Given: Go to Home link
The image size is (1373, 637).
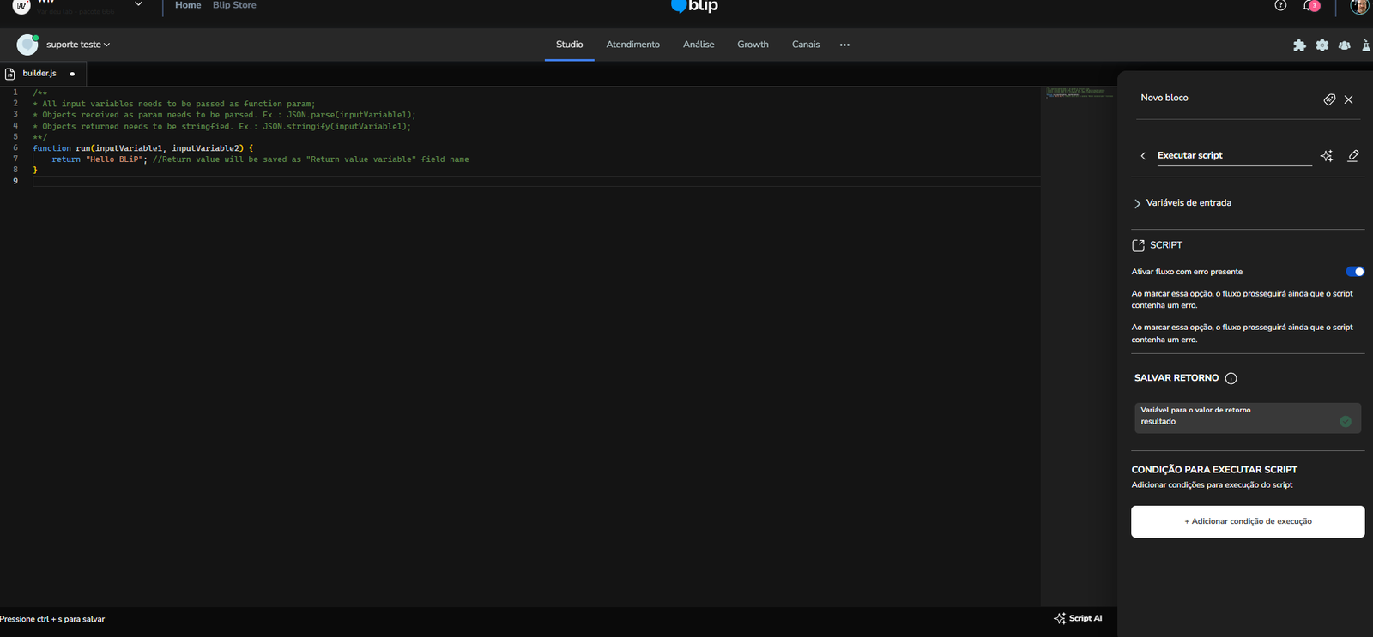Looking at the screenshot, I should click(x=188, y=5).
